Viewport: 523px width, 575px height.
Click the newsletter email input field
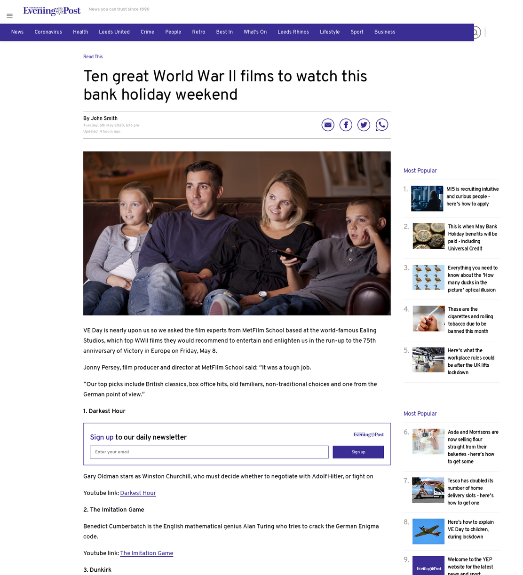[x=209, y=452]
